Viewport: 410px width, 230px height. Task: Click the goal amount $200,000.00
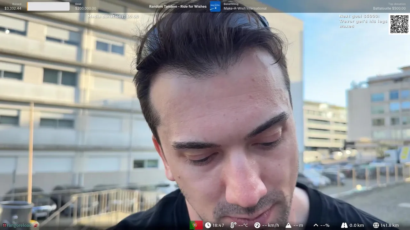(86, 8)
